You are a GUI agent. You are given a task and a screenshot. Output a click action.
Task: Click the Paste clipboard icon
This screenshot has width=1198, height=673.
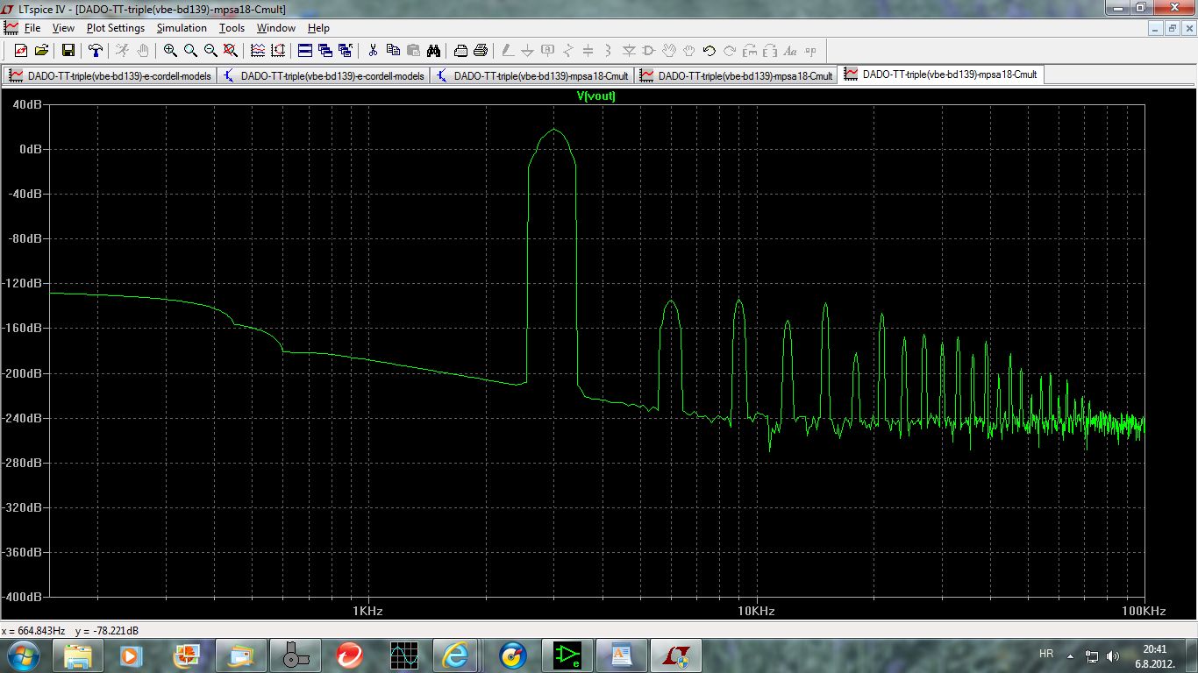click(413, 51)
